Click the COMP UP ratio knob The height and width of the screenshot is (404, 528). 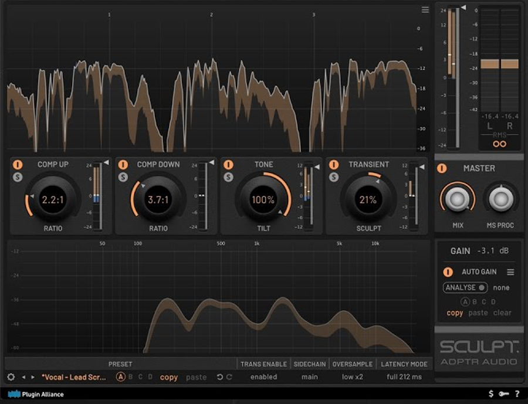(x=53, y=199)
